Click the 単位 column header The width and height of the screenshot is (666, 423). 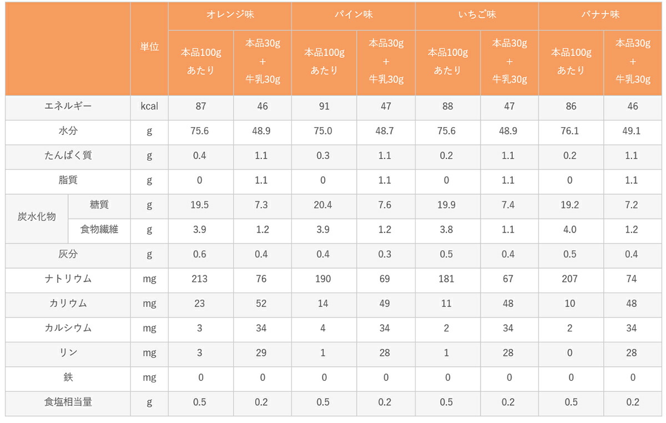click(149, 48)
